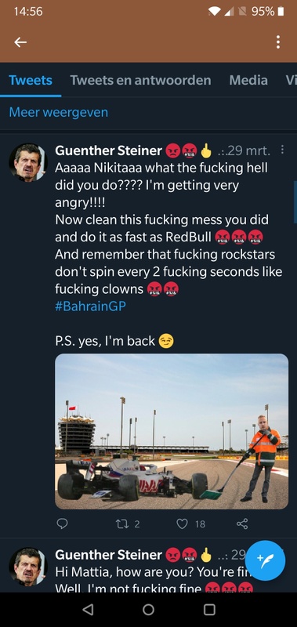Tap avatar on second tweet about Mattia

pos(28,567)
